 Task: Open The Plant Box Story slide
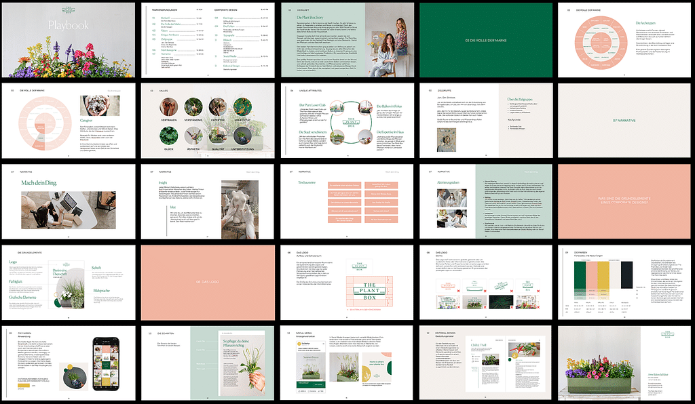pos(347,39)
